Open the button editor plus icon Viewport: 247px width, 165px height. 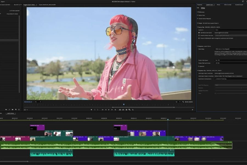coord(192,110)
